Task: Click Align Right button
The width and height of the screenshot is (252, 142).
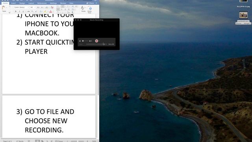Action: (x=65, y=9)
